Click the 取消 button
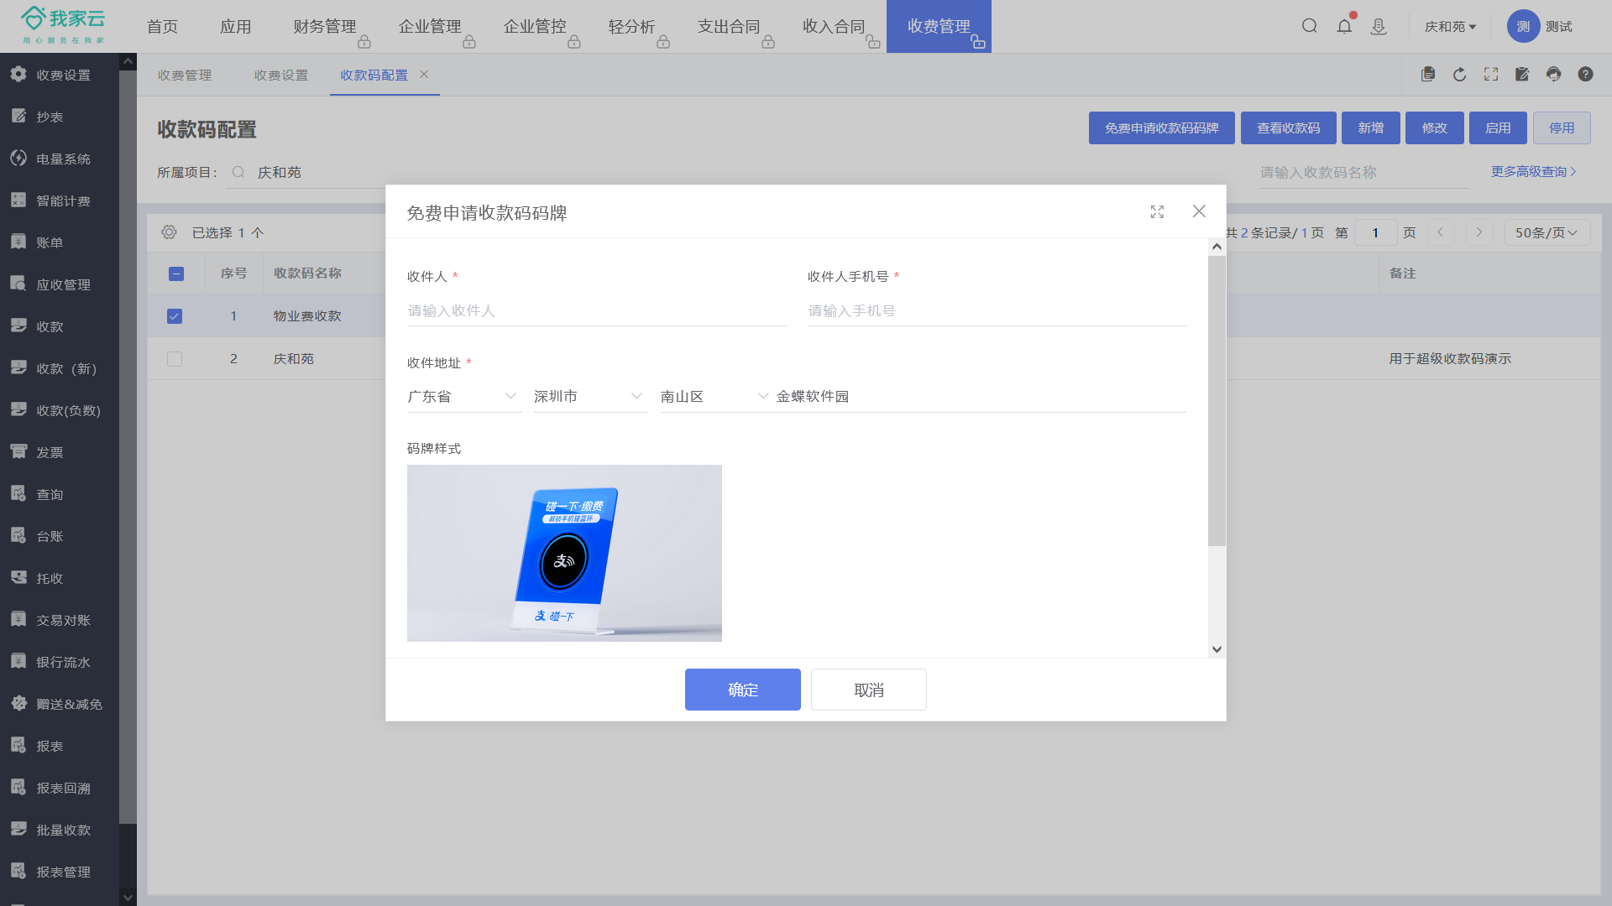1612x906 pixels. click(x=868, y=690)
